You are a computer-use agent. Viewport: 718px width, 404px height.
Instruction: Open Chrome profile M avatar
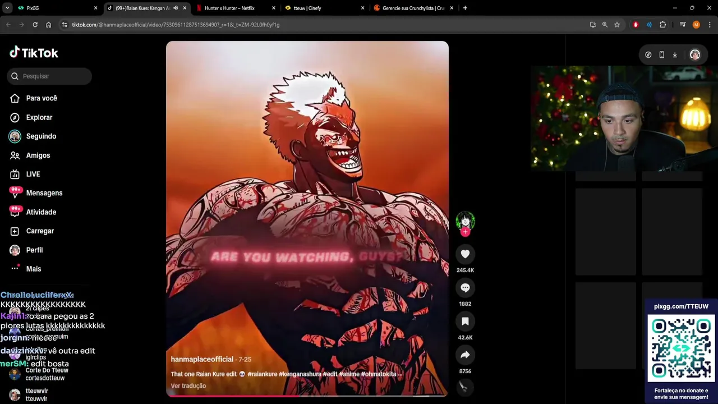tap(696, 25)
